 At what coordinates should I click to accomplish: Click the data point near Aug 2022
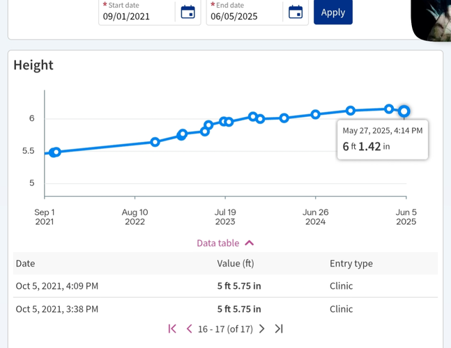(155, 142)
